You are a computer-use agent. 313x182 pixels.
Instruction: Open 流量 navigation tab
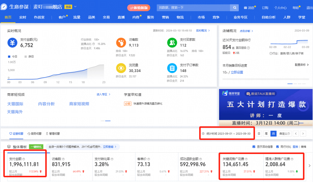tap(77, 17)
